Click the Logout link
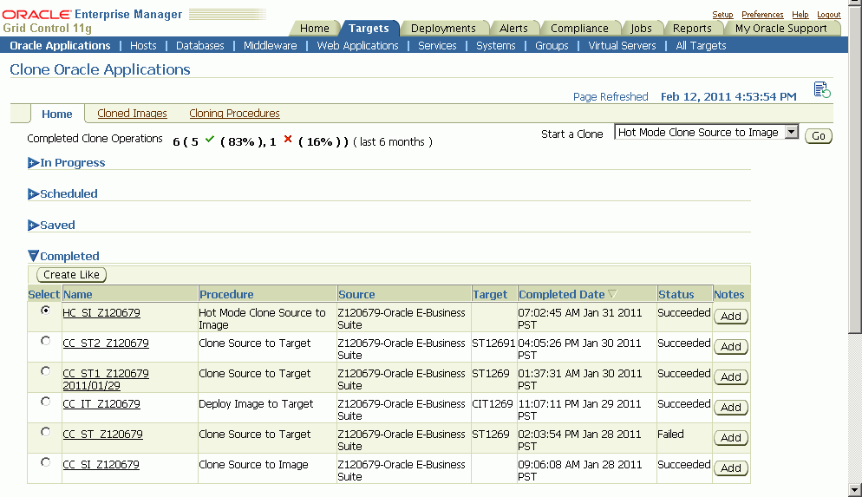Screen dimensions: 862x497 (828, 14)
